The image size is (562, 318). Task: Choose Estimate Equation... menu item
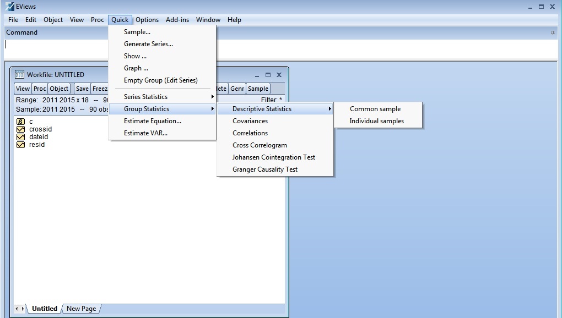[163, 121]
